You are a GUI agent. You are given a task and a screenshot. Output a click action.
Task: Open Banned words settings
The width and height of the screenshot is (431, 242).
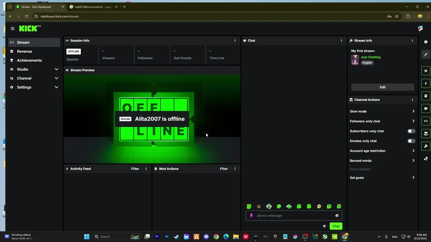[x=382, y=161]
